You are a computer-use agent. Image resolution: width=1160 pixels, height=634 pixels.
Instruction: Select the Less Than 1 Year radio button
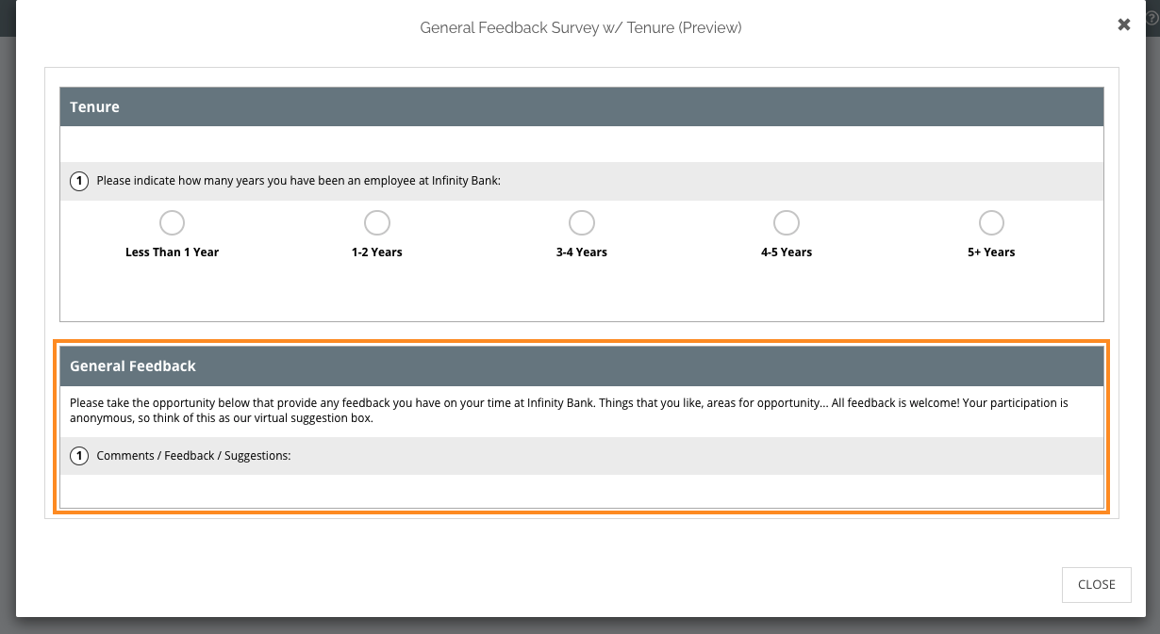tap(172, 223)
